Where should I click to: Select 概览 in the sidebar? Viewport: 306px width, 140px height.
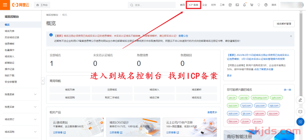click(20, 25)
